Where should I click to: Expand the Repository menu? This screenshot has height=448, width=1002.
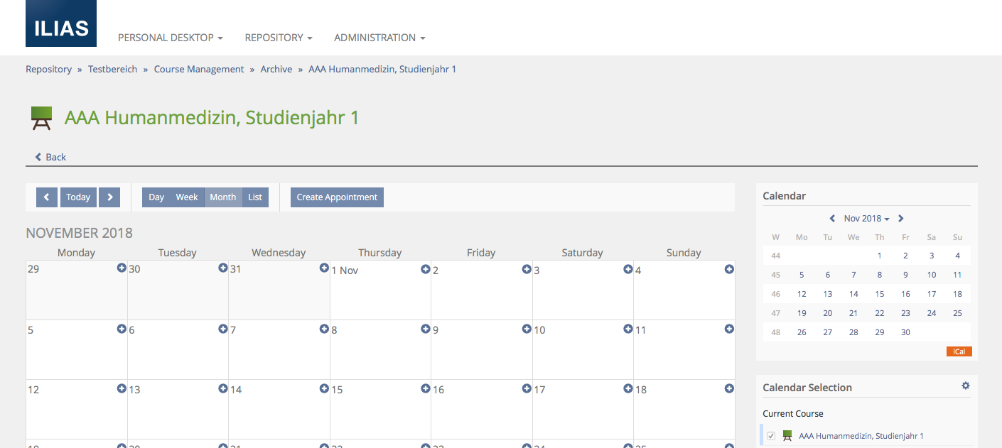[x=279, y=38]
